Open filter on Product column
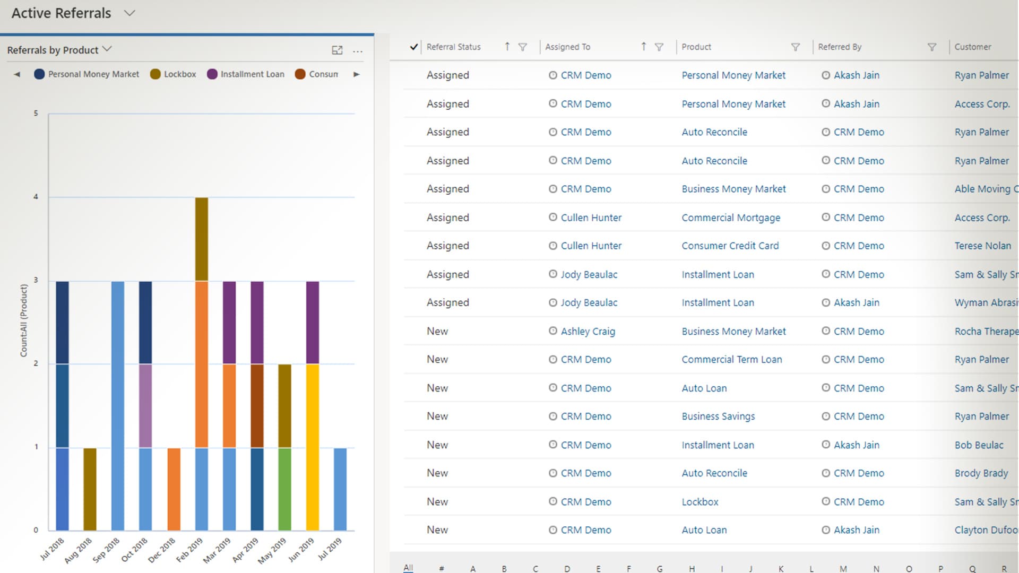Image resolution: width=1019 pixels, height=573 pixels. point(795,47)
